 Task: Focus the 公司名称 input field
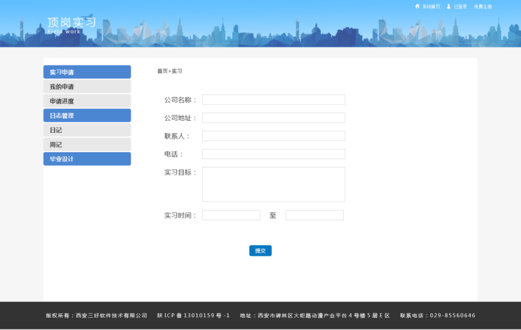pyautogui.click(x=273, y=100)
